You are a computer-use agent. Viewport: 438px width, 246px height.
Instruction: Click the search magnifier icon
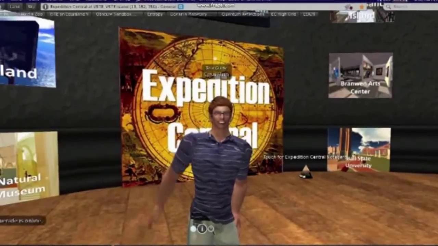[x=388, y=7]
